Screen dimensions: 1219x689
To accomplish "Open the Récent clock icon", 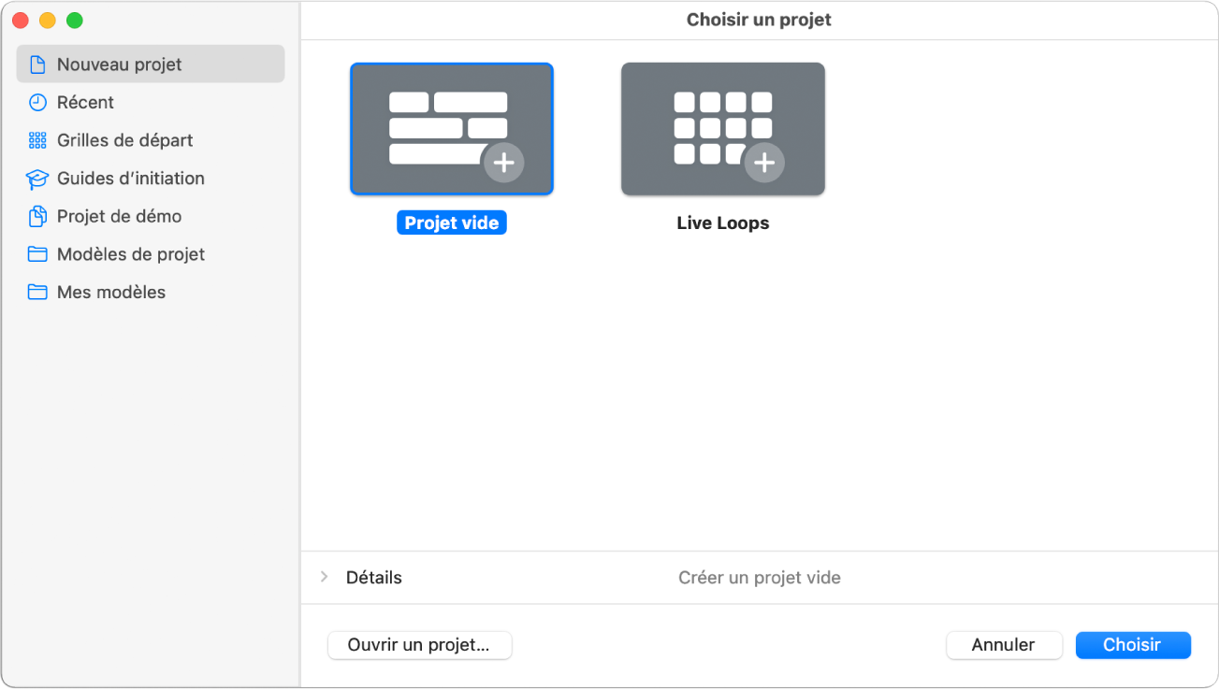I will (37, 102).
